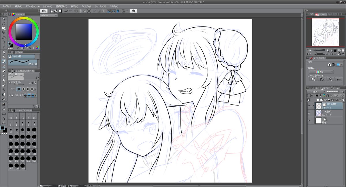Adjust the layer opacity slider

(332, 92)
